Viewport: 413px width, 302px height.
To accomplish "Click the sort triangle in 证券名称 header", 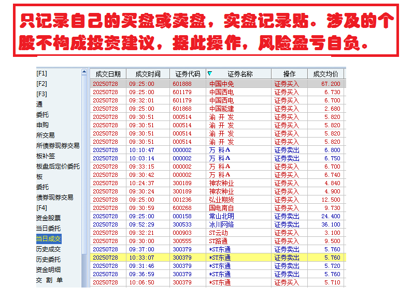I will pyautogui.click(x=210, y=73).
